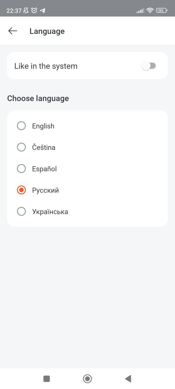The width and height of the screenshot is (175, 389).
Task: Tap the Wi-Fi status icon
Action: click(150, 11)
